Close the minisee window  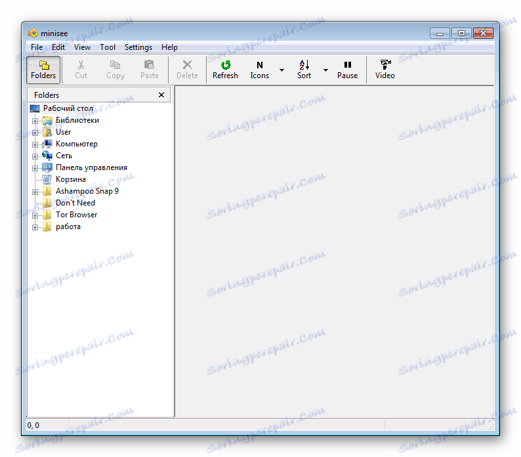(x=483, y=33)
